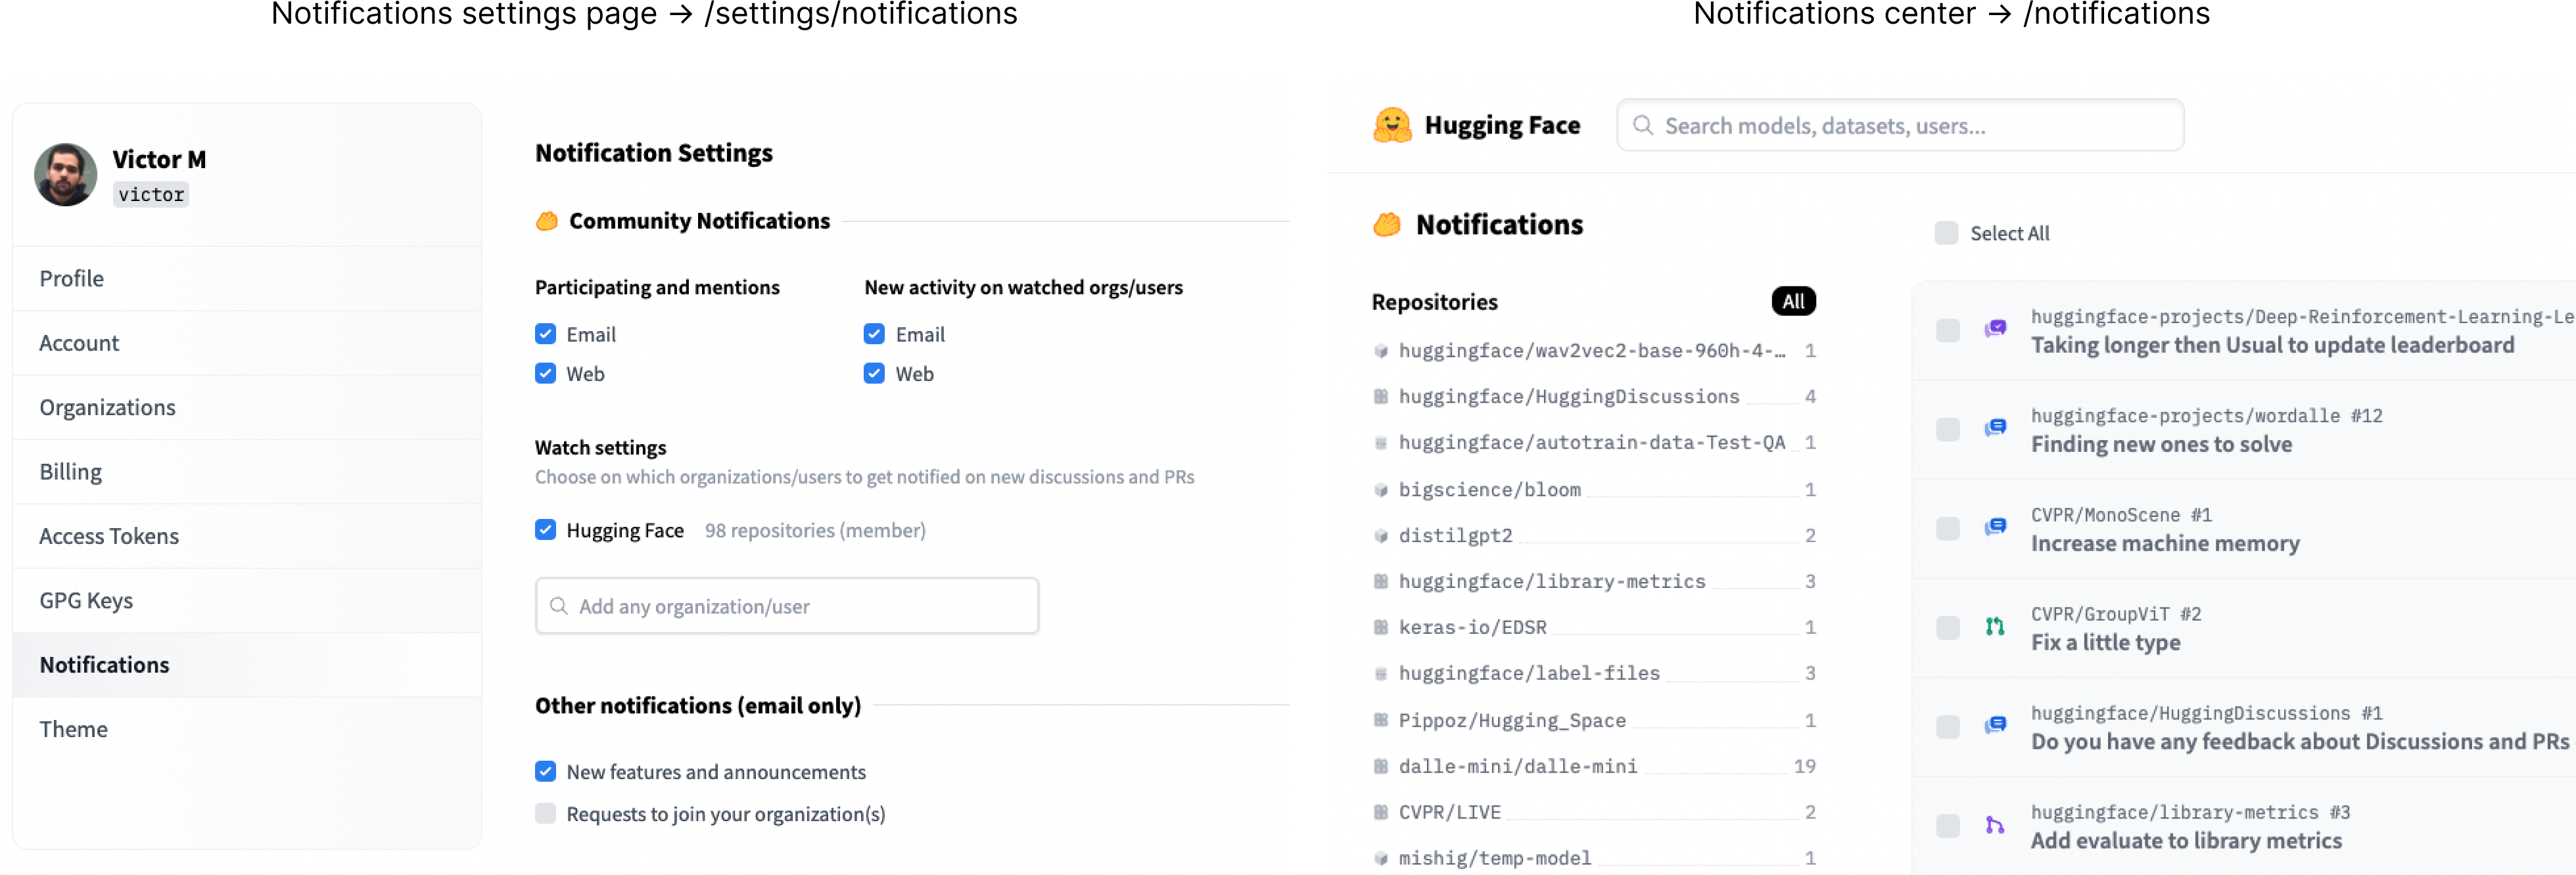Uncheck Email under Participating and mentions
Image resolution: width=2576 pixels, height=875 pixels.
pyautogui.click(x=545, y=334)
